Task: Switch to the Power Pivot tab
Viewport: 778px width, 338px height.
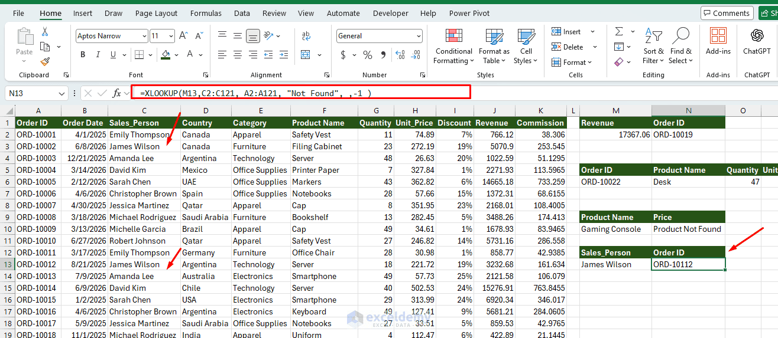Action: click(x=469, y=13)
